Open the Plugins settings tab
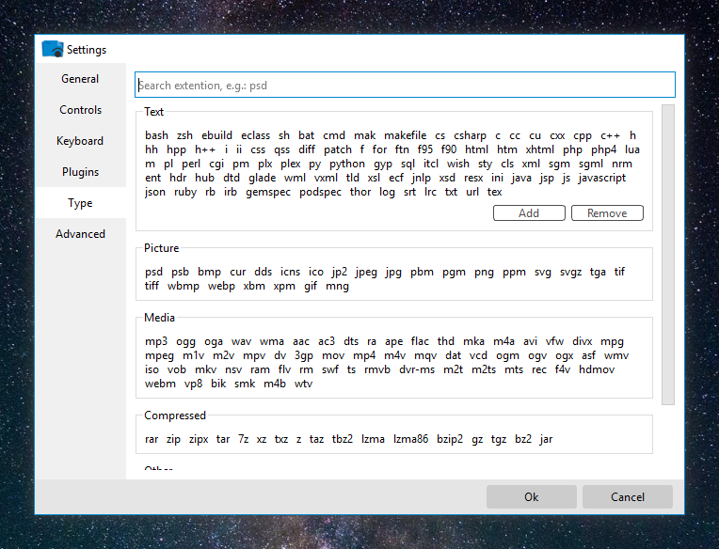Image resolution: width=719 pixels, height=549 pixels. 80,172
